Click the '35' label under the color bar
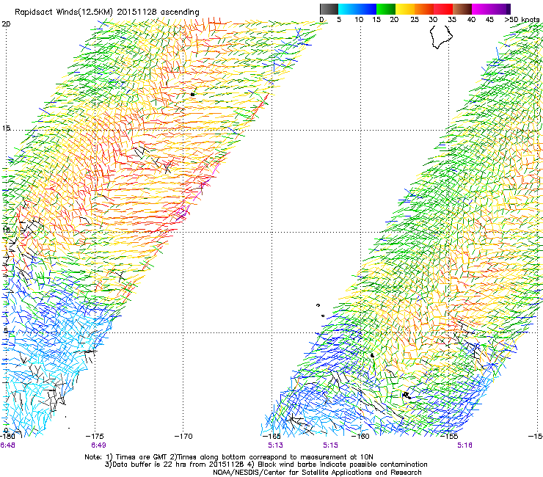 click(x=452, y=20)
